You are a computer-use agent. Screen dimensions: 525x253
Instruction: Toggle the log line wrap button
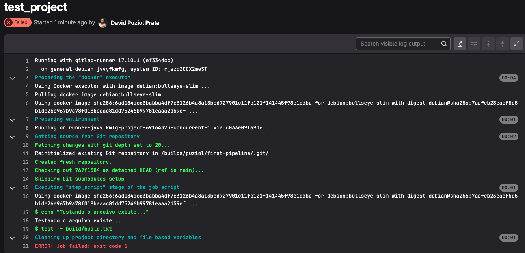click(474, 44)
